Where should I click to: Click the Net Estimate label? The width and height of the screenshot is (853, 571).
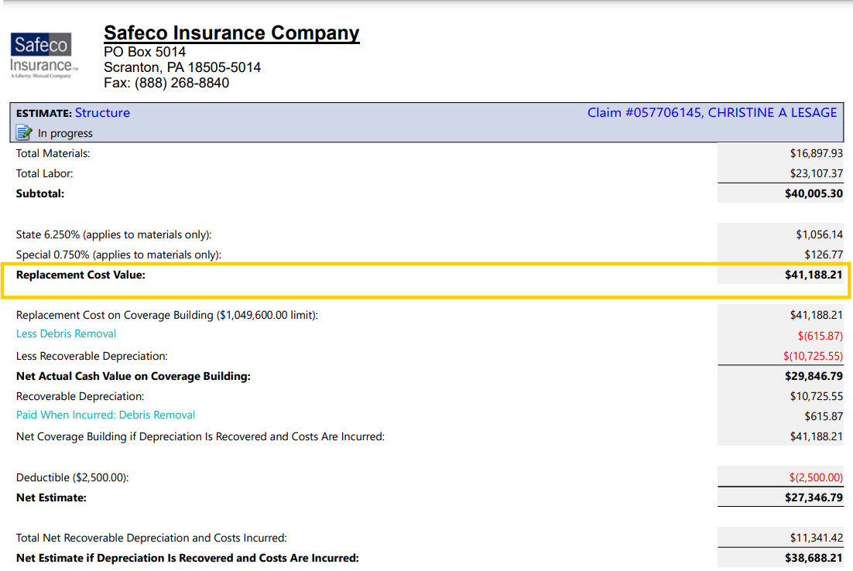pyautogui.click(x=51, y=497)
